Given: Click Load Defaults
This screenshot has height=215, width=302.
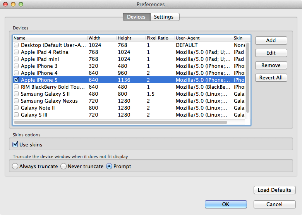Looking at the screenshot, I should (275, 190).
